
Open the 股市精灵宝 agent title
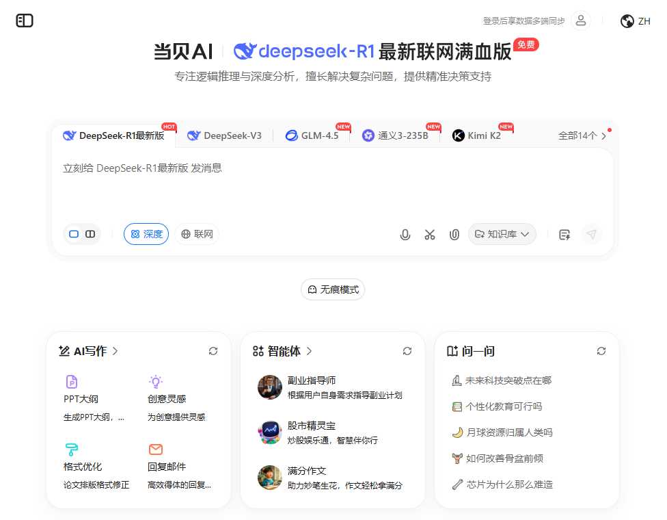(312, 426)
